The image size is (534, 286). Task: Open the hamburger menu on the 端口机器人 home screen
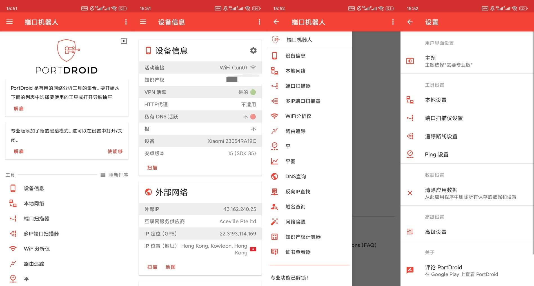pos(10,22)
